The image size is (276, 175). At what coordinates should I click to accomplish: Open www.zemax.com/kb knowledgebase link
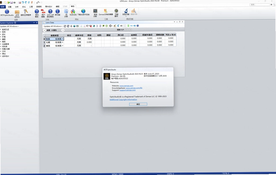134,88
